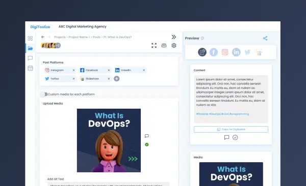Switch preview to Twitter icon
Screen dimensions: 306x186
click(247, 52)
